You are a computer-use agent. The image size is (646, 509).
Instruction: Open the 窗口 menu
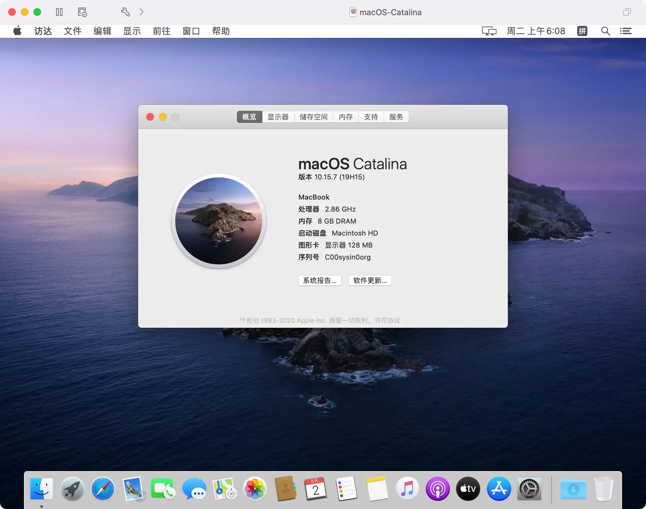(191, 31)
